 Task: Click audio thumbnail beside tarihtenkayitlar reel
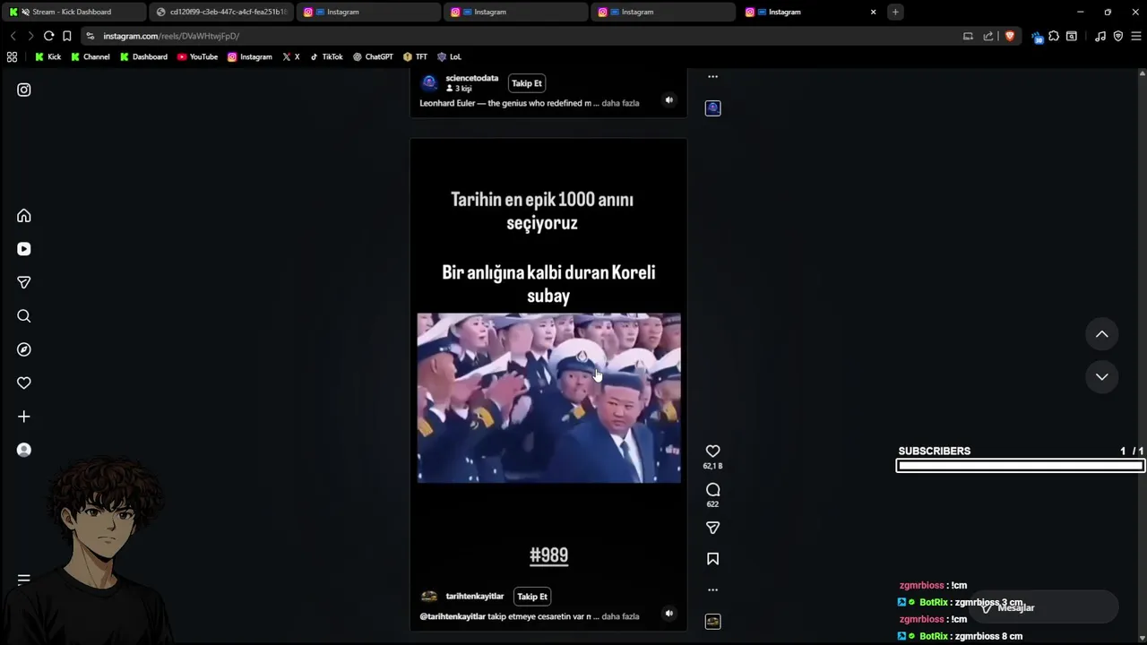point(712,621)
